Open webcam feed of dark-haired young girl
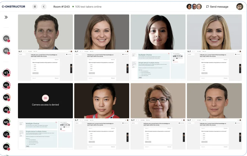 tap(158, 32)
